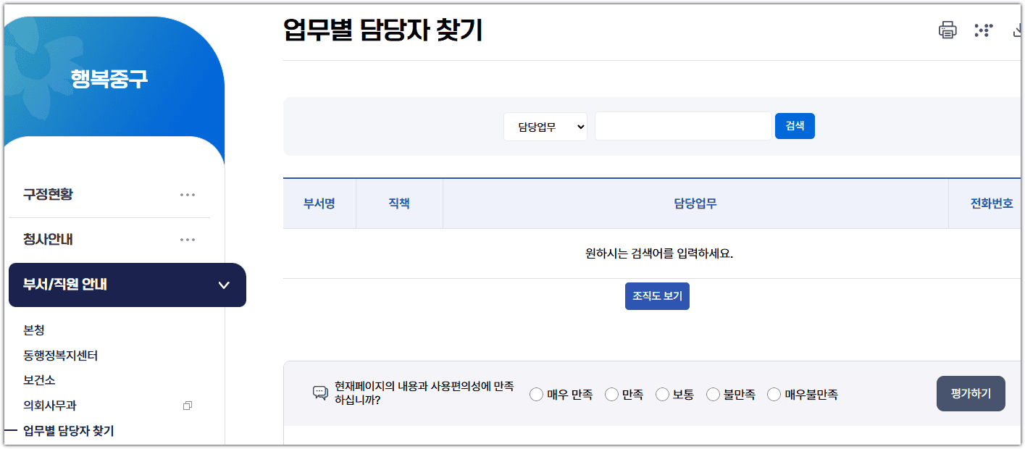This screenshot has height=449, width=1025.
Task: Click the print icon at top right
Action: click(x=947, y=30)
